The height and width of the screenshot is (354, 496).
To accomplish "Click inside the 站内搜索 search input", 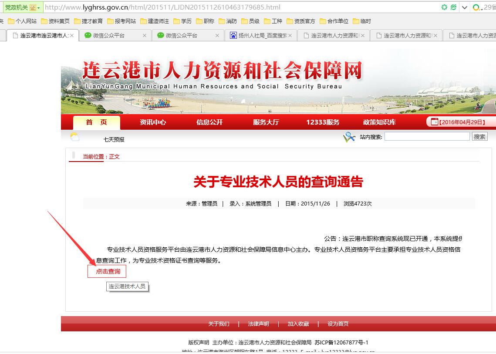I will click(427, 137).
